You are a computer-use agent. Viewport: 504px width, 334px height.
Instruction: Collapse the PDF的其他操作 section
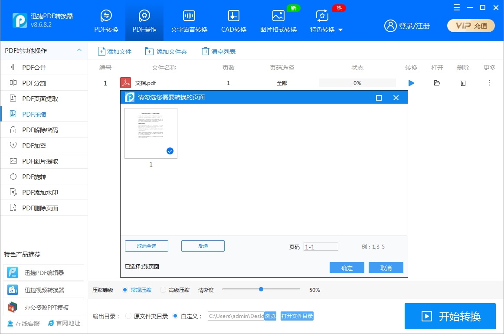pyautogui.click(x=79, y=50)
